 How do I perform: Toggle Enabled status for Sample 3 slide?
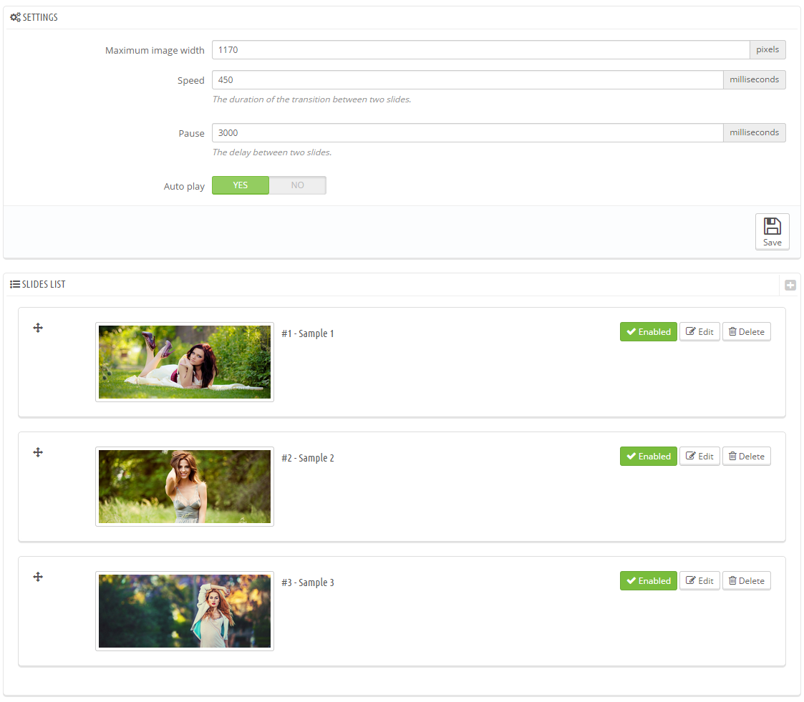649,581
